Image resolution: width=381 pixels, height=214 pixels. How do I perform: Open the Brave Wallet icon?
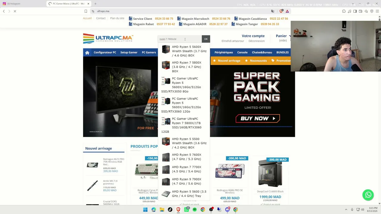360,11
